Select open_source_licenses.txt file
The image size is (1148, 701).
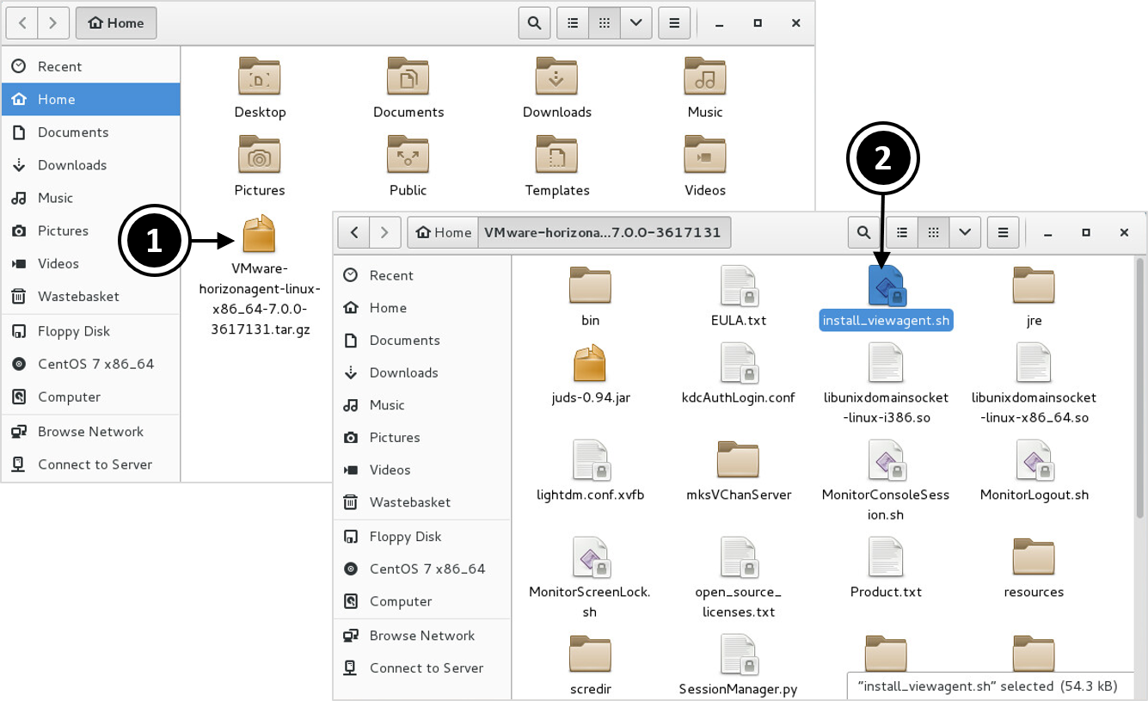(738, 557)
